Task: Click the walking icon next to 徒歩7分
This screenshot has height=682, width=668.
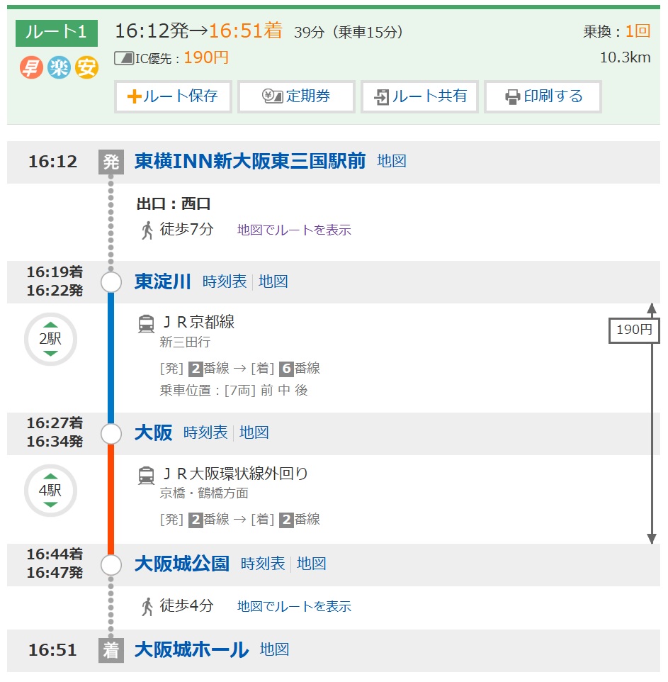Action: [x=147, y=230]
